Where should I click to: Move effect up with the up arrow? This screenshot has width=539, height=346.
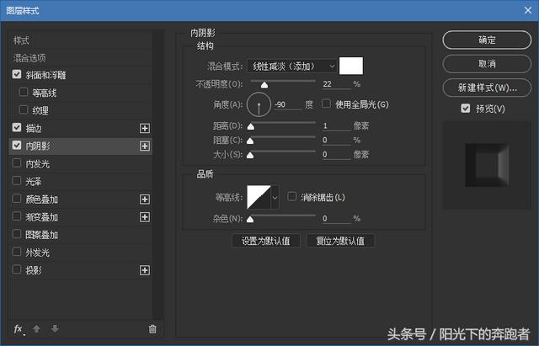click(x=36, y=329)
